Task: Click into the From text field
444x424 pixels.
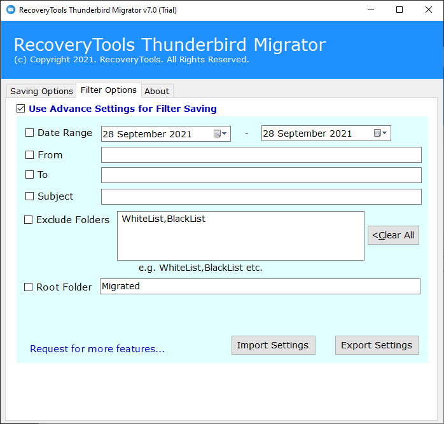Action: pos(261,154)
